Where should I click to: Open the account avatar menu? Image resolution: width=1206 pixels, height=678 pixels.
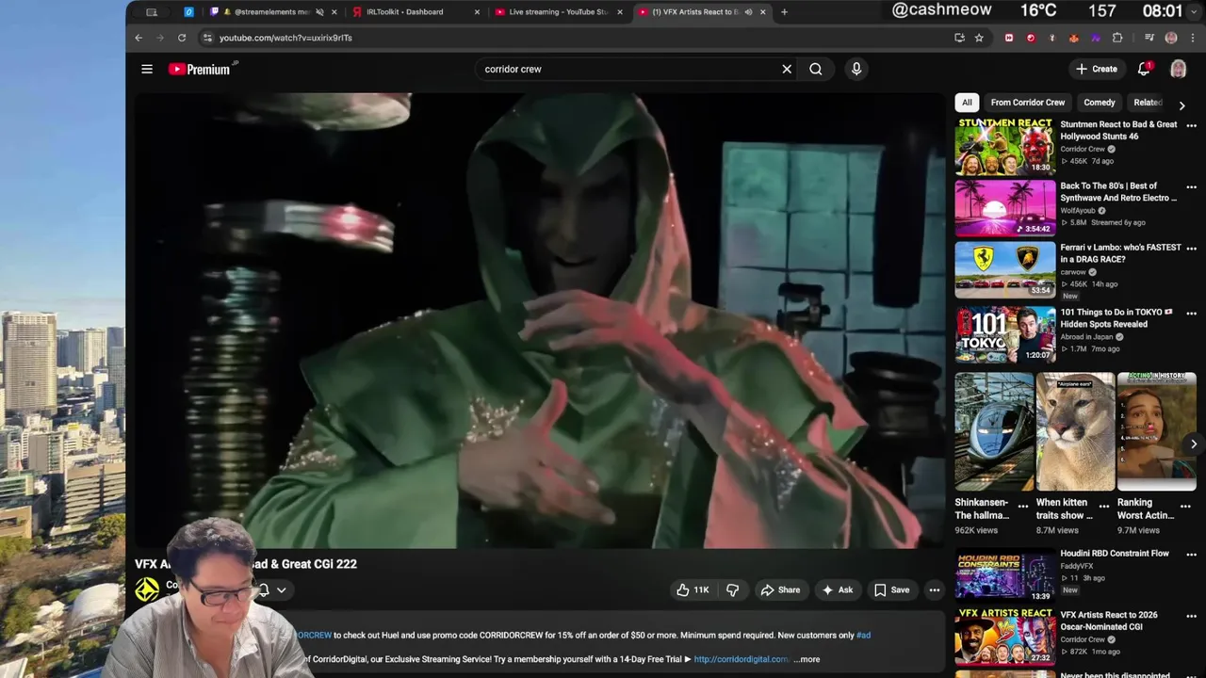coord(1178,69)
